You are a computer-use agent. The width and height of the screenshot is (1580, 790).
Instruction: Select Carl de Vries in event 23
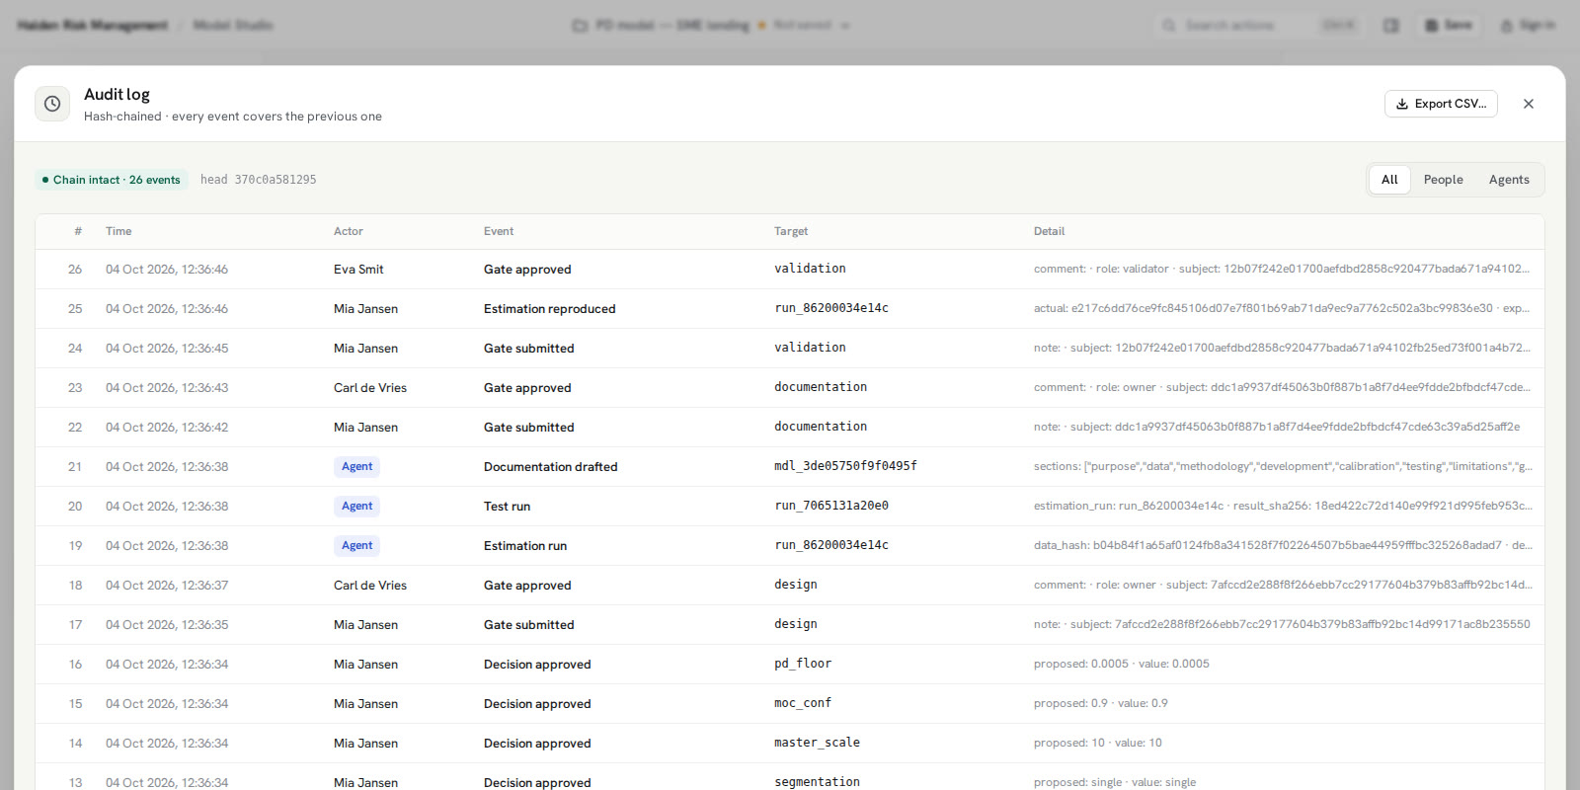(x=370, y=388)
